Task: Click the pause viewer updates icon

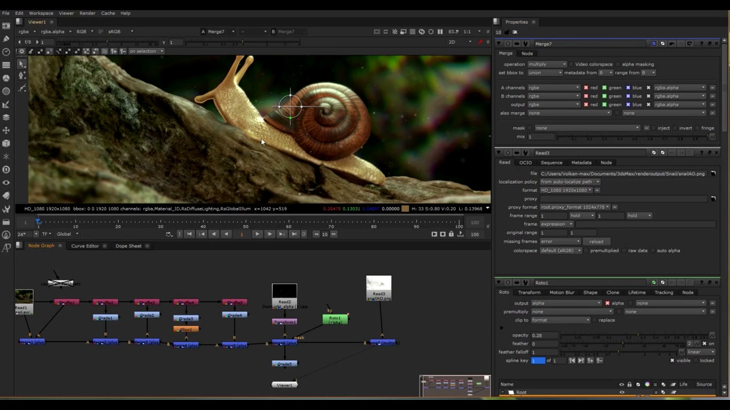Action: point(440,31)
